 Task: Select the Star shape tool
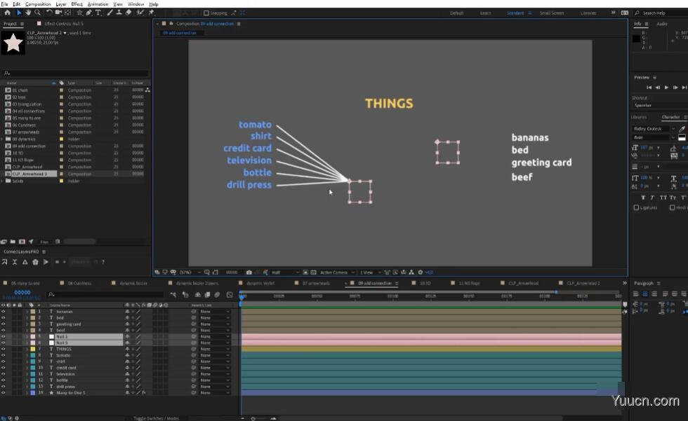[79, 13]
